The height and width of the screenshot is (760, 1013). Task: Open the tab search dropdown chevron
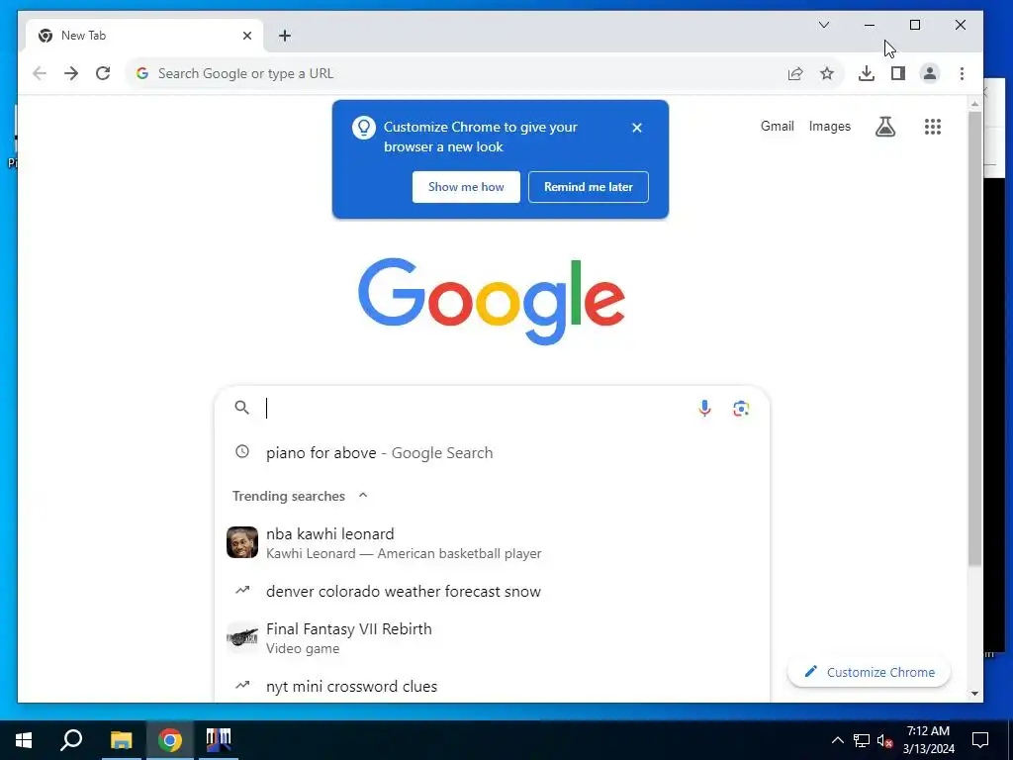(824, 25)
